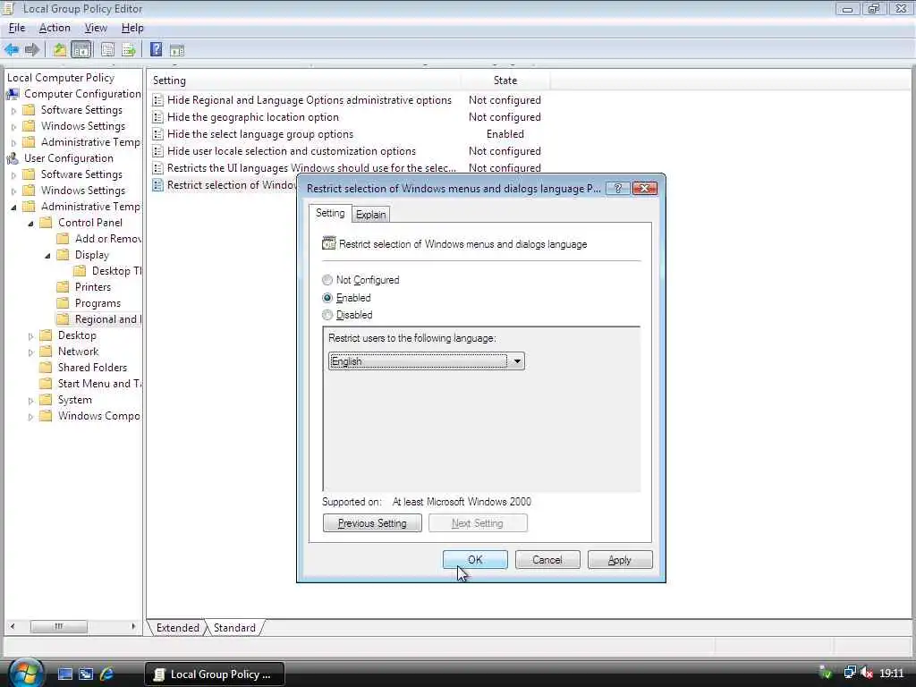This screenshot has width=916, height=687.
Task: Expand Software Settings under Computer Configuration
Action: point(13,110)
